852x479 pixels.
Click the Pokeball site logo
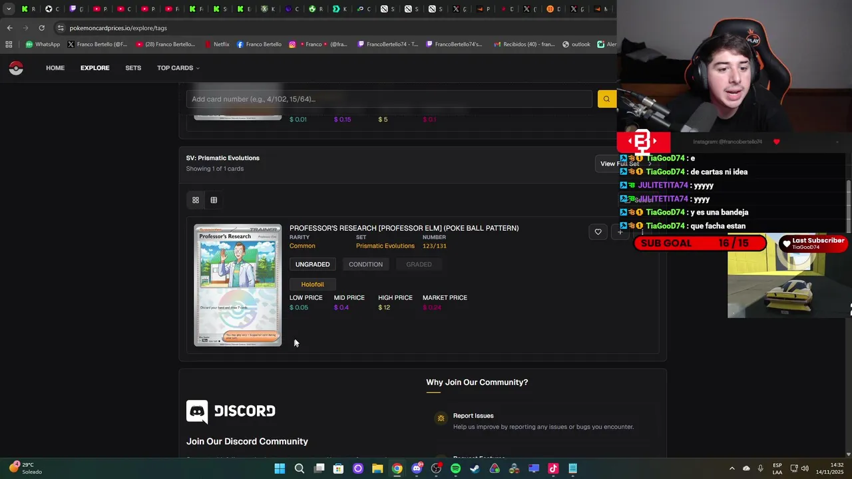[16, 68]
